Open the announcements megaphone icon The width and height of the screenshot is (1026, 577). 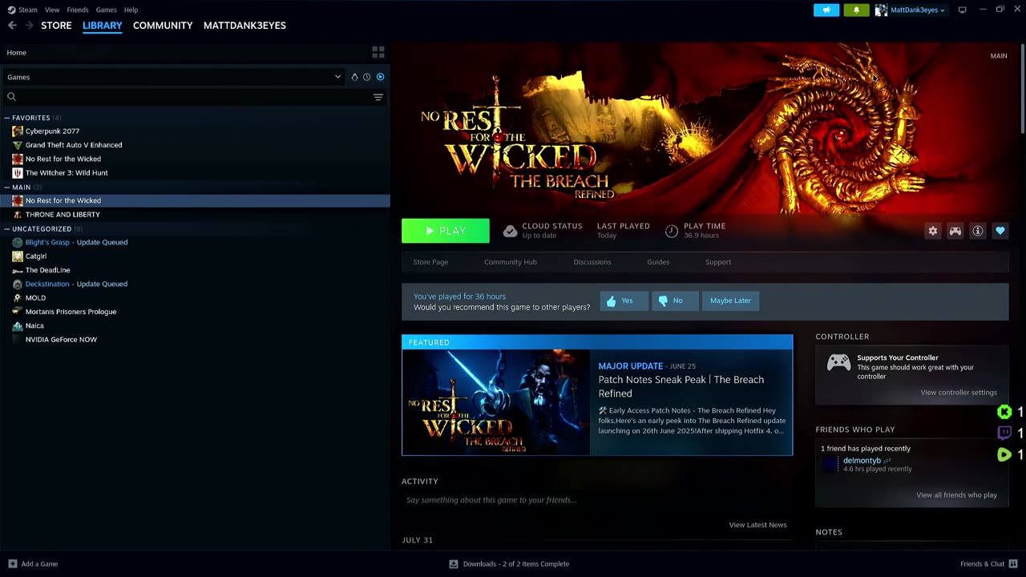[826, 10]
